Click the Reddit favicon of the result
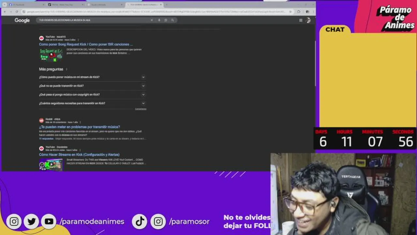 click(41, 120)
